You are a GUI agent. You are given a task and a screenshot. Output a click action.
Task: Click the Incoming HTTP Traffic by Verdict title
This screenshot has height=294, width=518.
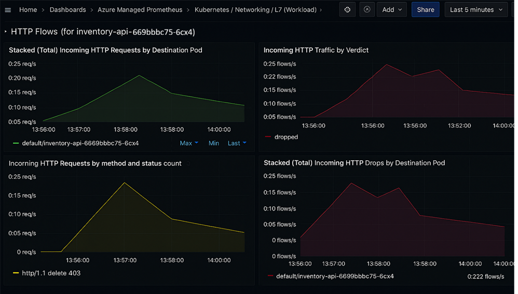click(x=316, y=50)
